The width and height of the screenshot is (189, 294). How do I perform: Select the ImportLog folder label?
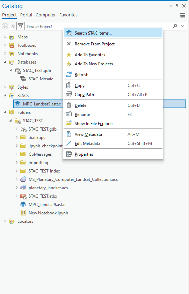[38, 163]
